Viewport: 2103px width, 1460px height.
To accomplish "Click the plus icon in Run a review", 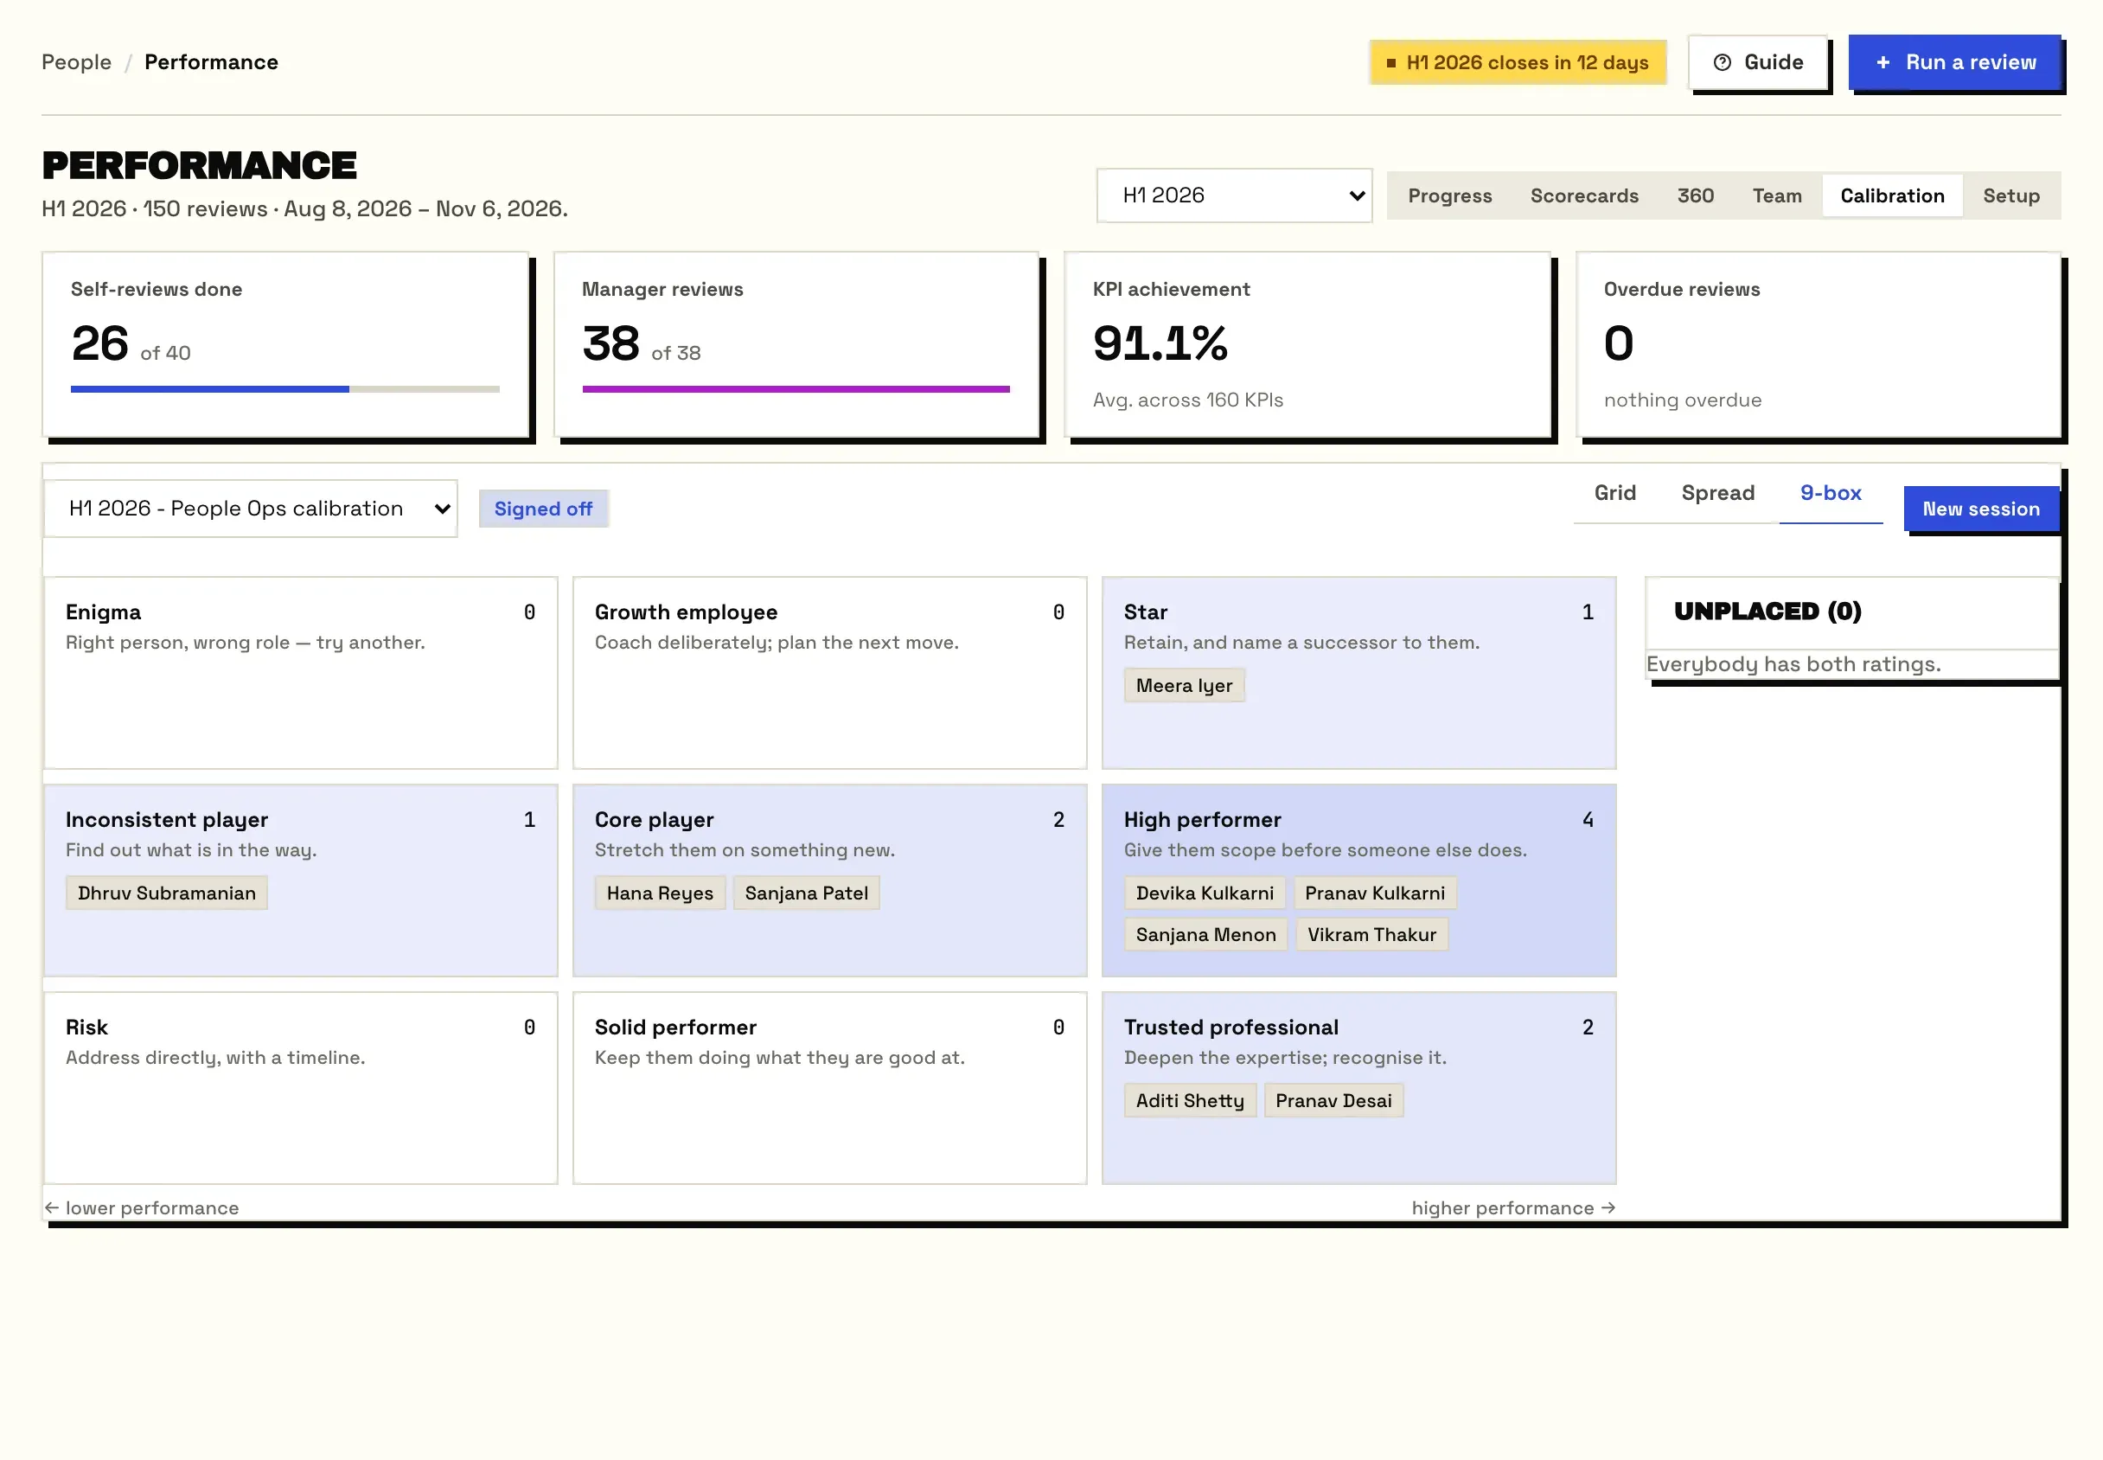I will pos(1882,62).
